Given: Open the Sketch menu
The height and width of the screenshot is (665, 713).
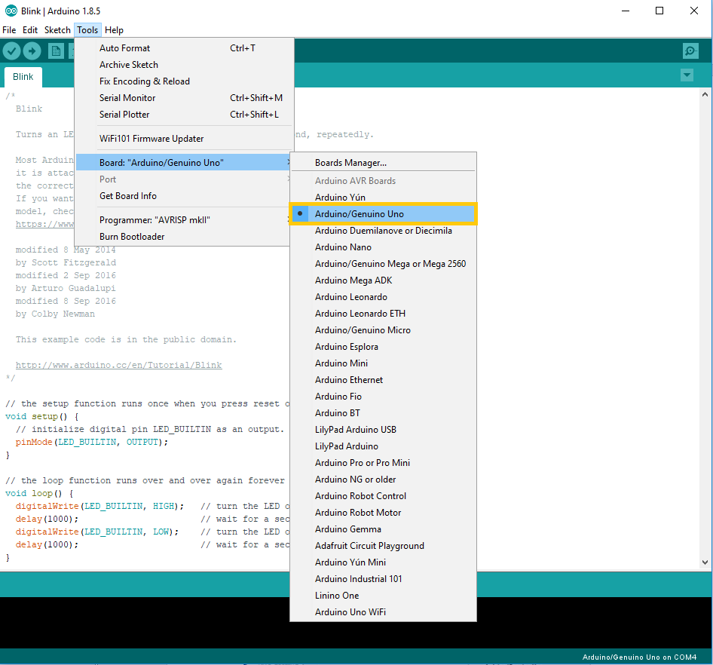Looking at the screenshot, I should (x=57, y=30).
